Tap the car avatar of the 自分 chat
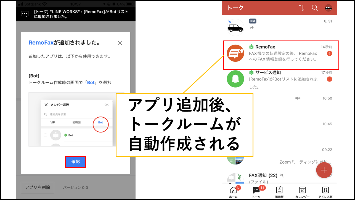The height and width of the screenshot is (200, 355). 235,27
